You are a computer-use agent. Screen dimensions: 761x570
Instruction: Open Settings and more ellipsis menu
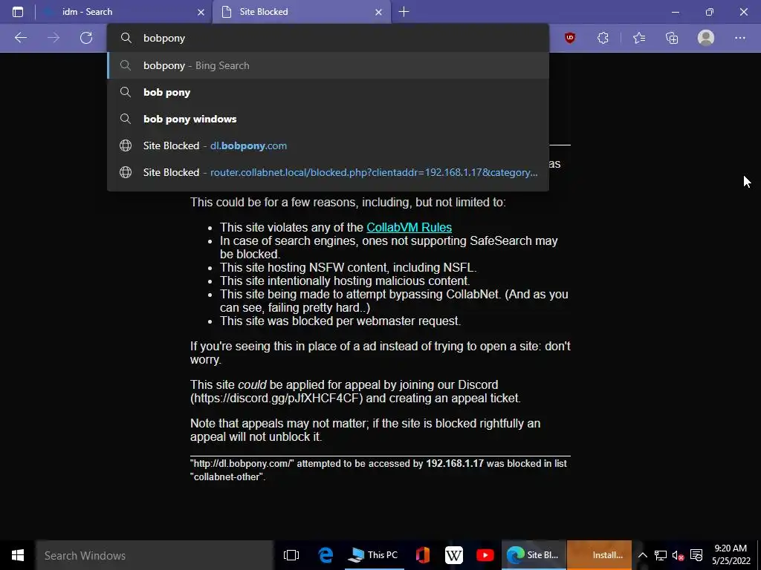coord(739,38)
